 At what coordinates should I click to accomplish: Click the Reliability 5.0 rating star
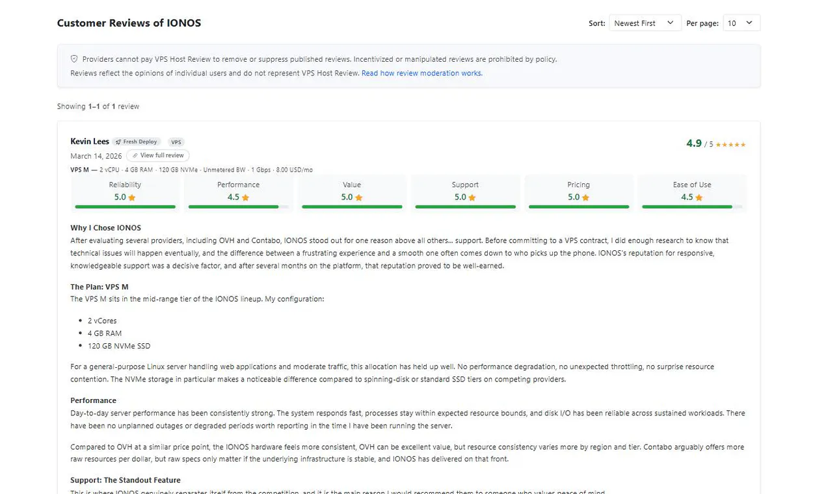132,198
